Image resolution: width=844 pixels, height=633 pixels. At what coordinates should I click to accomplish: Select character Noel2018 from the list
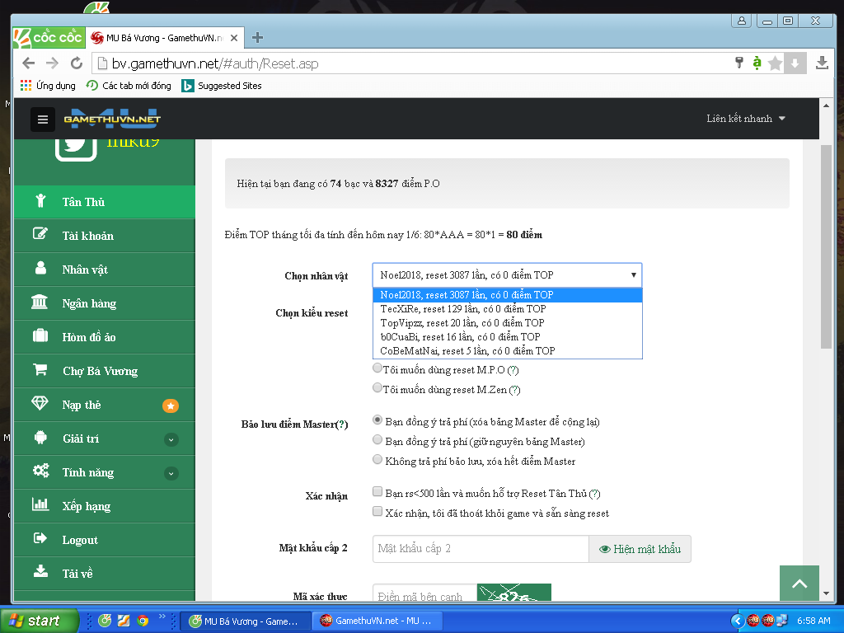click(x=507, y=295)
